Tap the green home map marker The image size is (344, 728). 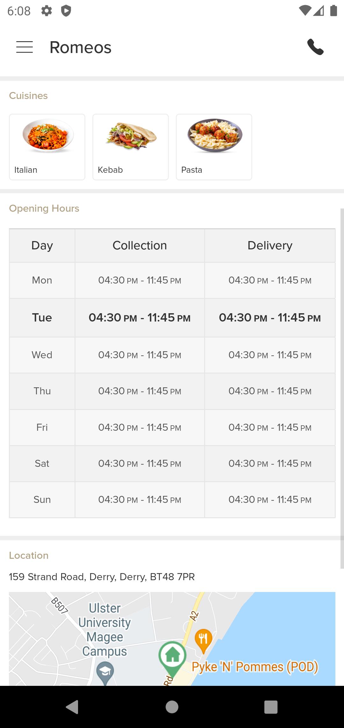[172, 656]
